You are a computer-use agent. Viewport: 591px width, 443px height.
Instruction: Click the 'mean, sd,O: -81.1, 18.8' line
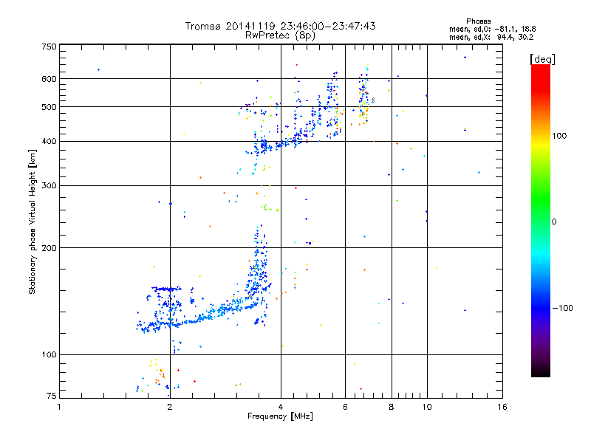pos(492,29)
